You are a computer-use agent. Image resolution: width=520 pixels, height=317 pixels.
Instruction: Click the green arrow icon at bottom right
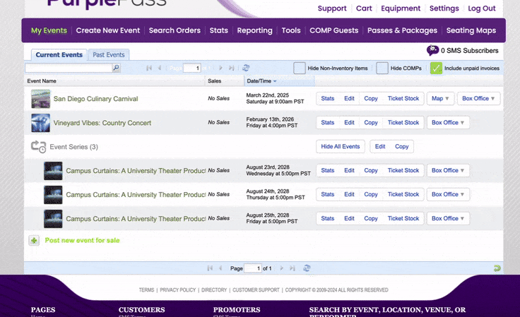pyautogui.click(x=497, y=268)
